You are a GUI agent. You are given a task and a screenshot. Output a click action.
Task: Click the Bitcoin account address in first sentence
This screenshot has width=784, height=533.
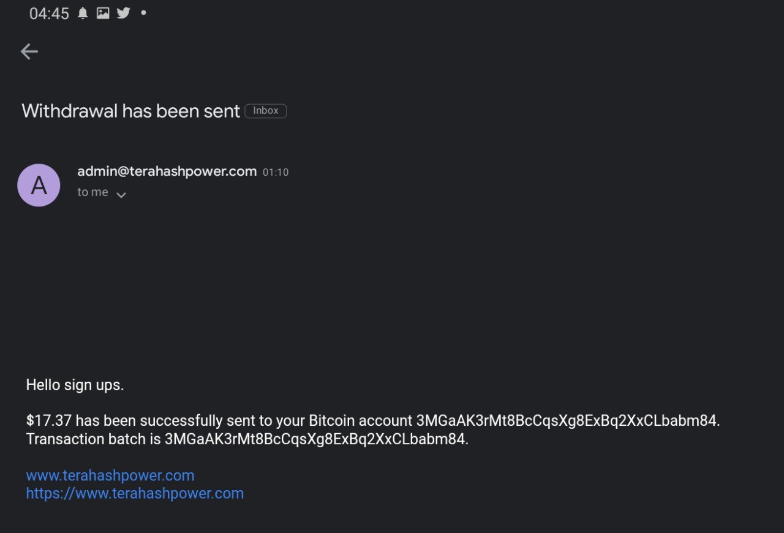click(x=567, y=421)
